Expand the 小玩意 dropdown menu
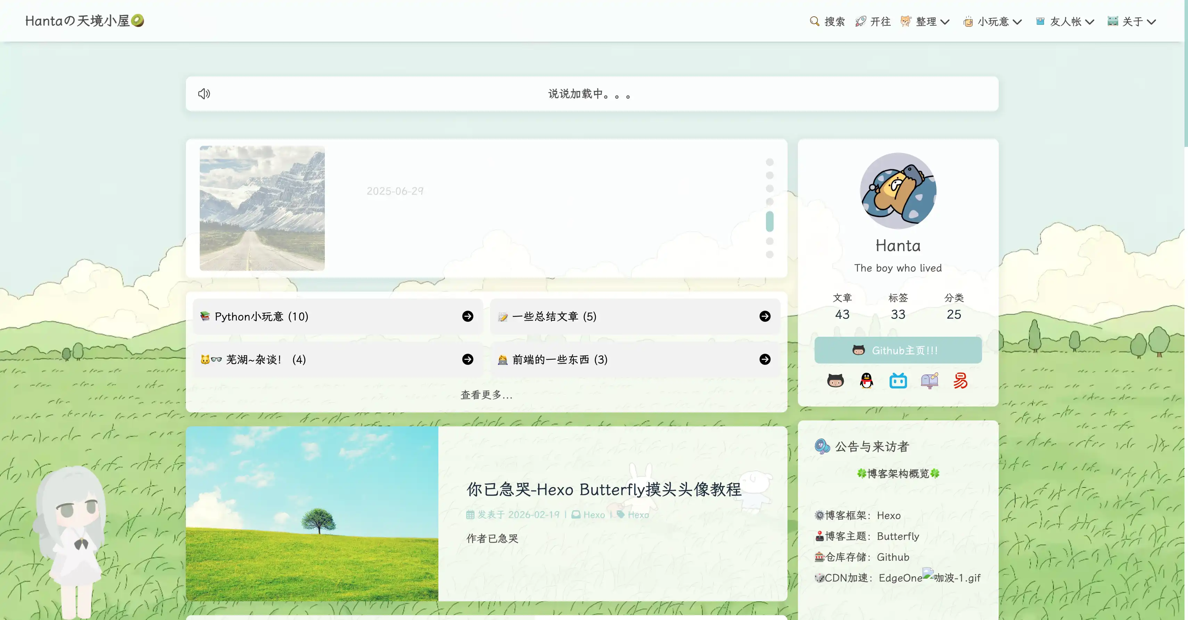This screenshot has width=1188, height=620. 992,21
